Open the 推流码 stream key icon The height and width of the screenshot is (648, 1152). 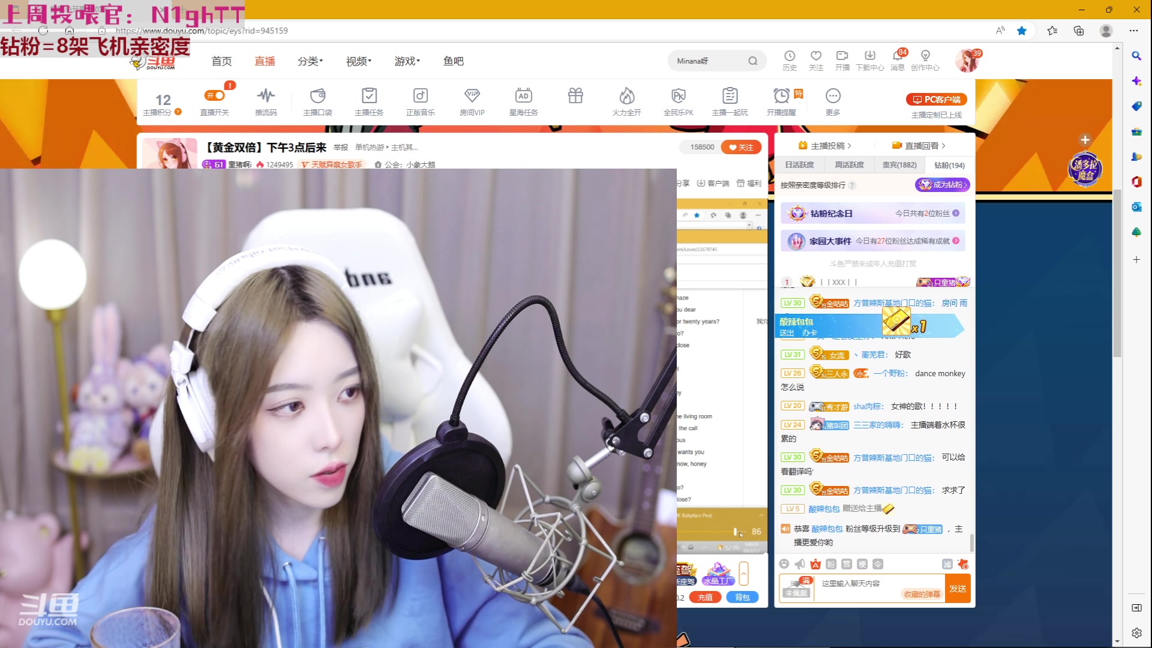[x=266, y=96]
